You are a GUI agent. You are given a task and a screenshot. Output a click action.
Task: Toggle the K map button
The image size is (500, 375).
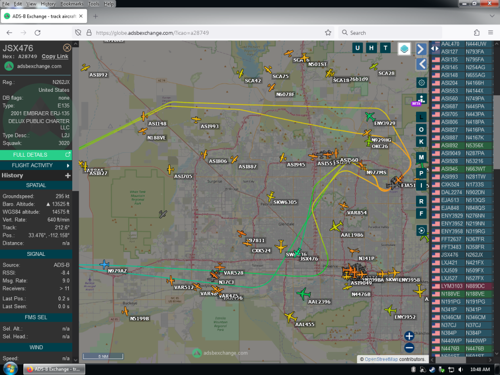(x=421, y=142)
